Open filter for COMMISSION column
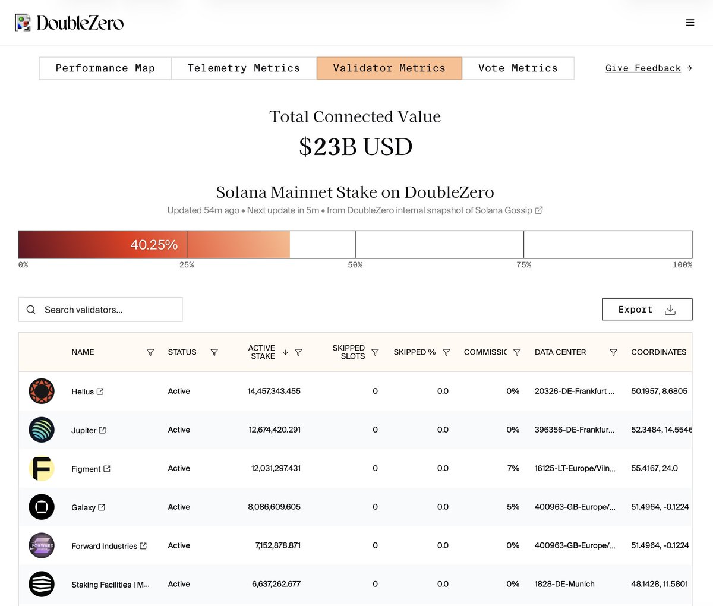This screenshot has height=606, width=713. tap(517, 352)
